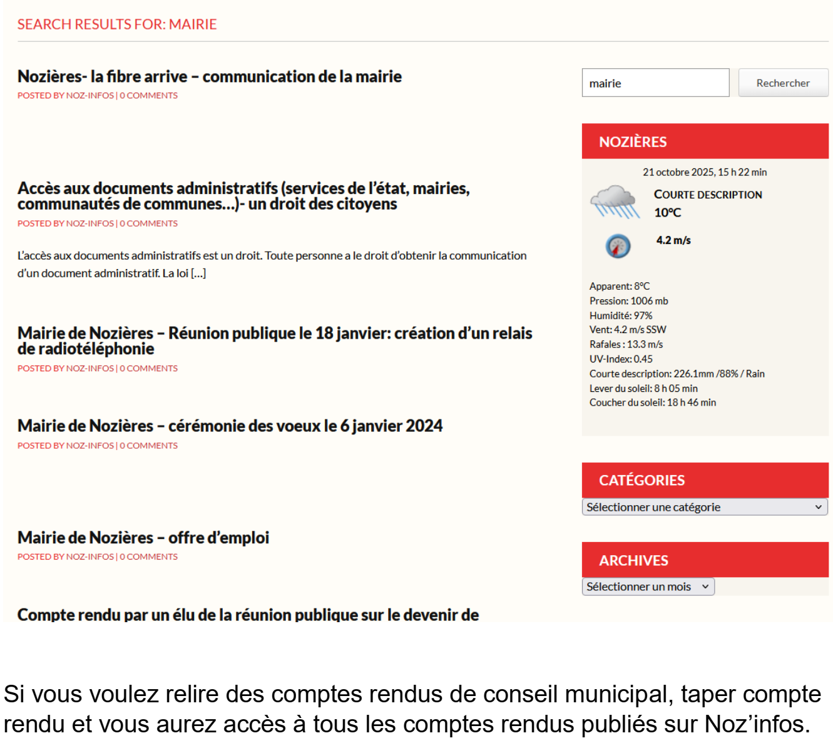Open Compte rendu par un élu article
This screenshot has height=753, width=833.
click(248, 615)
